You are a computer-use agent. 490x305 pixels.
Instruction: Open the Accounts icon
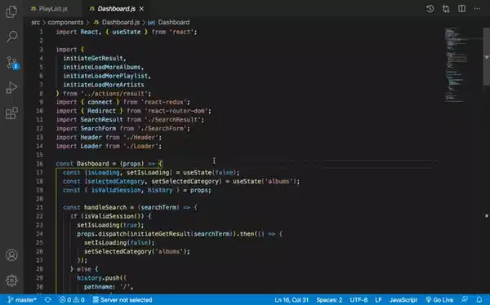click(11, 255)
